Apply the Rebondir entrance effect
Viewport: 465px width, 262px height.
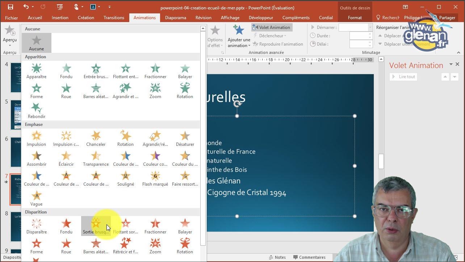point(37,111)
